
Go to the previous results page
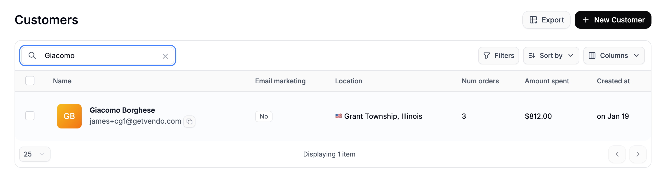(617, 154)
